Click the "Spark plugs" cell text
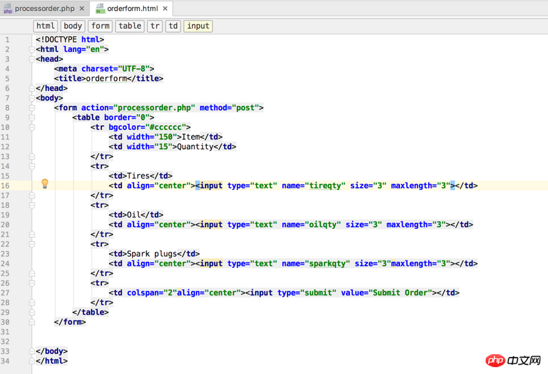This screenshot has height=374, width=548. 152,254
